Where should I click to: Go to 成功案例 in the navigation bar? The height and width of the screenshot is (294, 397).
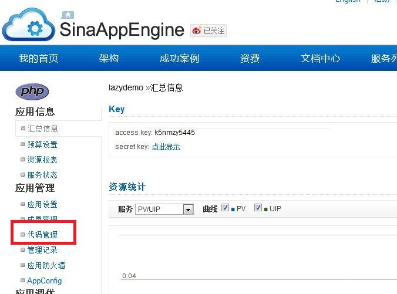179,59
